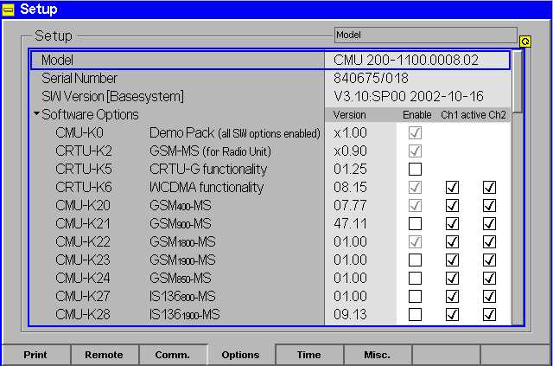553x366 pixels.
Task: Enable the CMU-K21 GSM900-MS option
Action: pyautogui.click(x=415, y=223)
